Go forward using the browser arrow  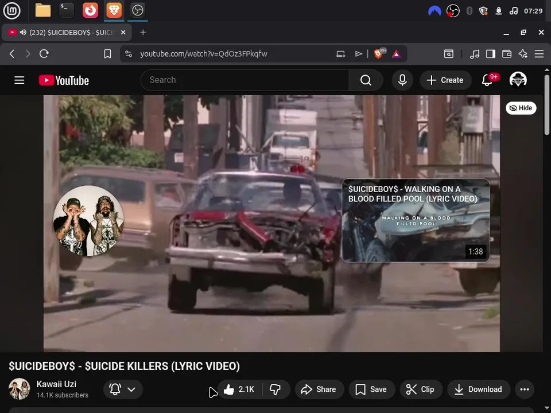[28, 54]
